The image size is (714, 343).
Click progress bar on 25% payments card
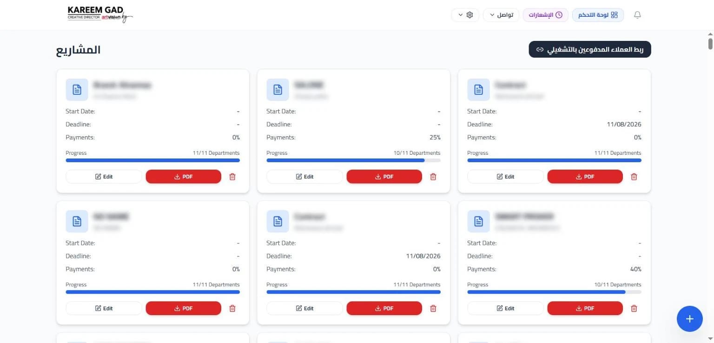pos(353,160)
